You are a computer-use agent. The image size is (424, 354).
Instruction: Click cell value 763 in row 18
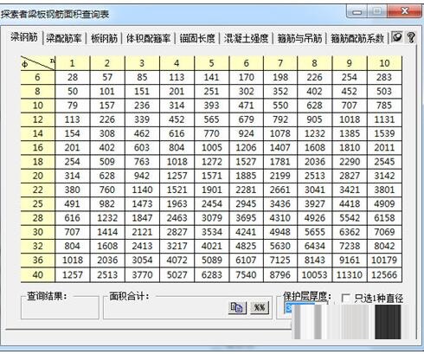pos(142,162)
